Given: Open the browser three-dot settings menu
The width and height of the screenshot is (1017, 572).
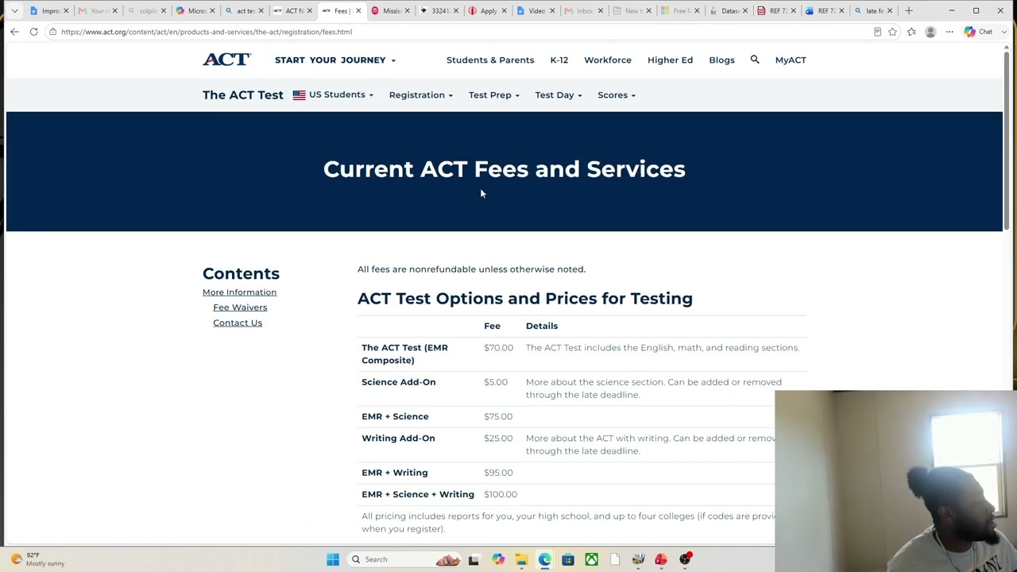Looking at the screenshot, I should coord(949,32).
